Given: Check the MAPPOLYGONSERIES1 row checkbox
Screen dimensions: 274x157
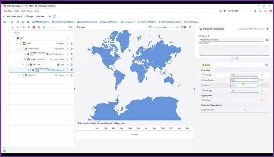Looking at the screenshot, I should click(25, 54).
